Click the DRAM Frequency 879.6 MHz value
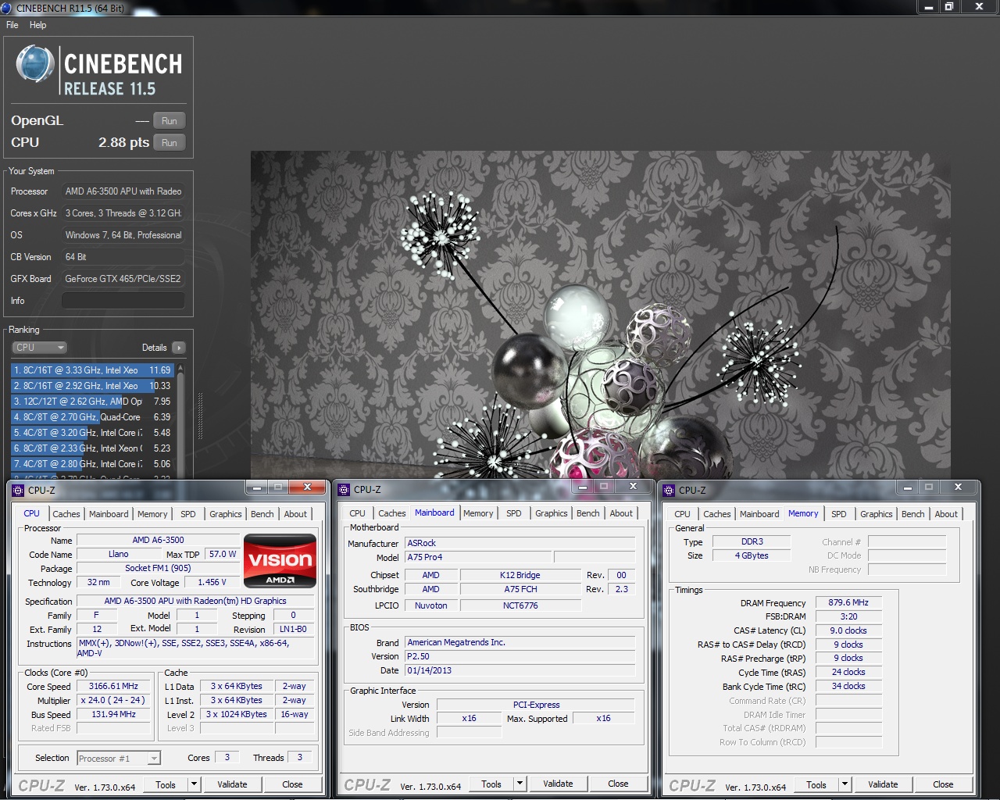The image size is (1000, 800). [x=848, y=602]
